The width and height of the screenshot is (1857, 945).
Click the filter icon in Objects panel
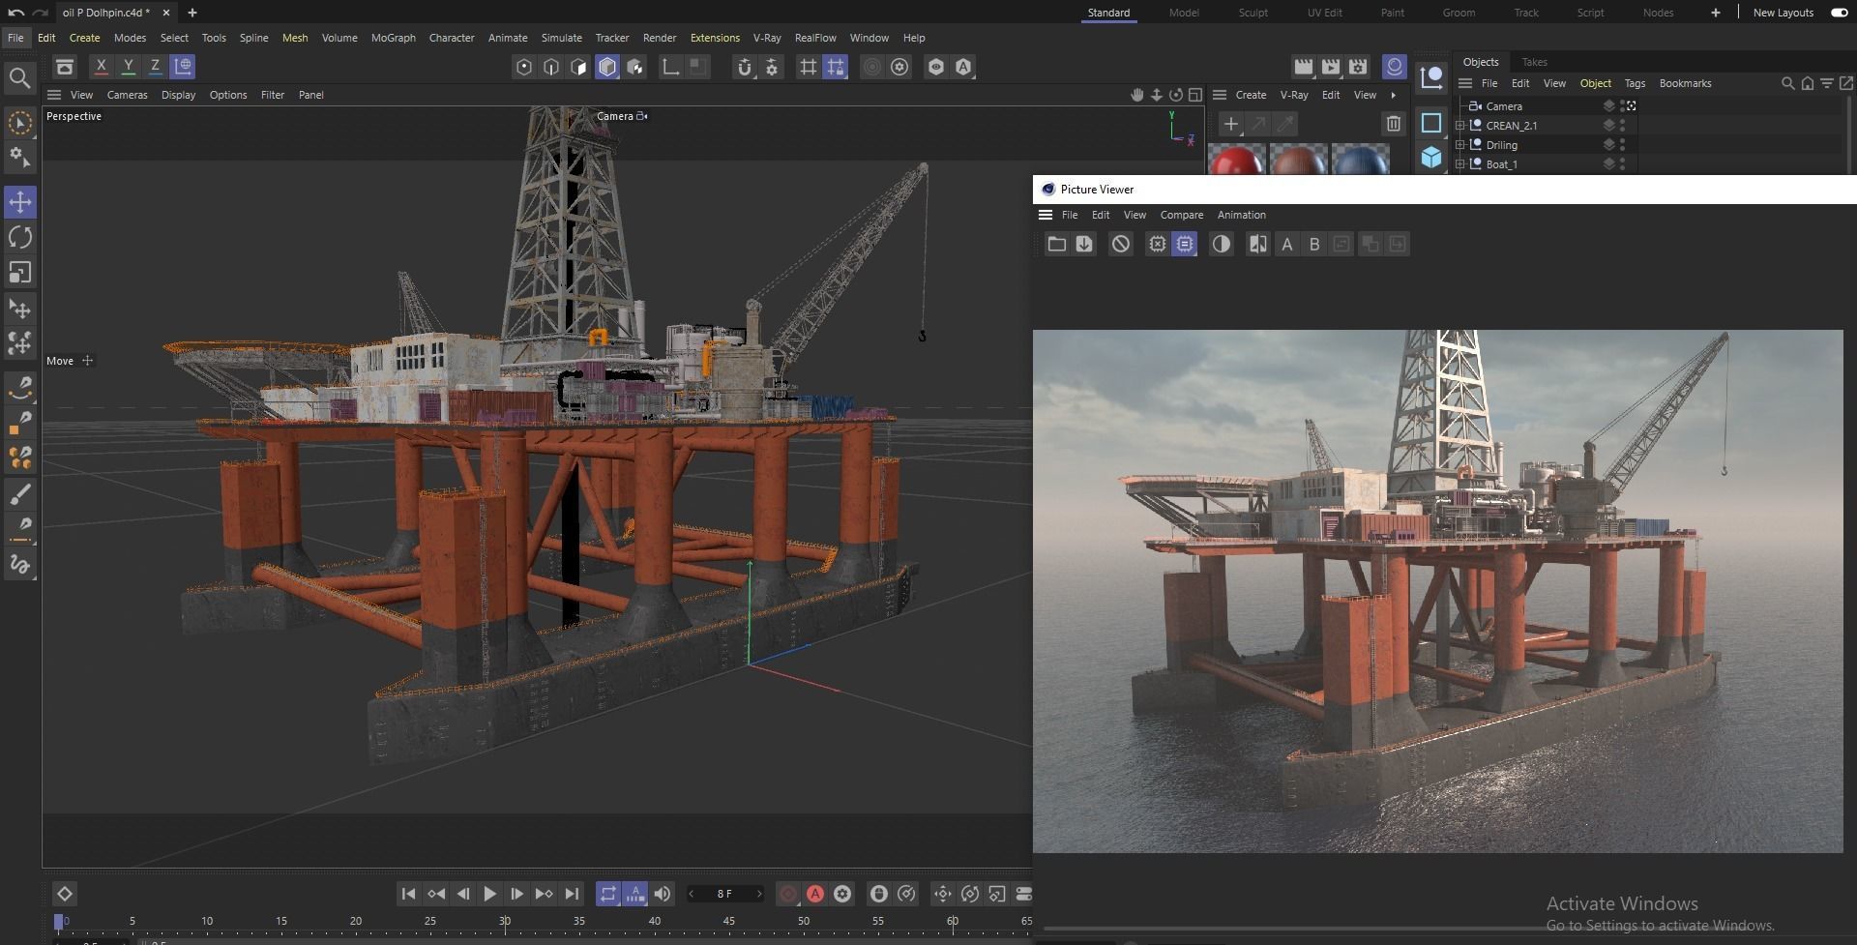coord(1827,83)
